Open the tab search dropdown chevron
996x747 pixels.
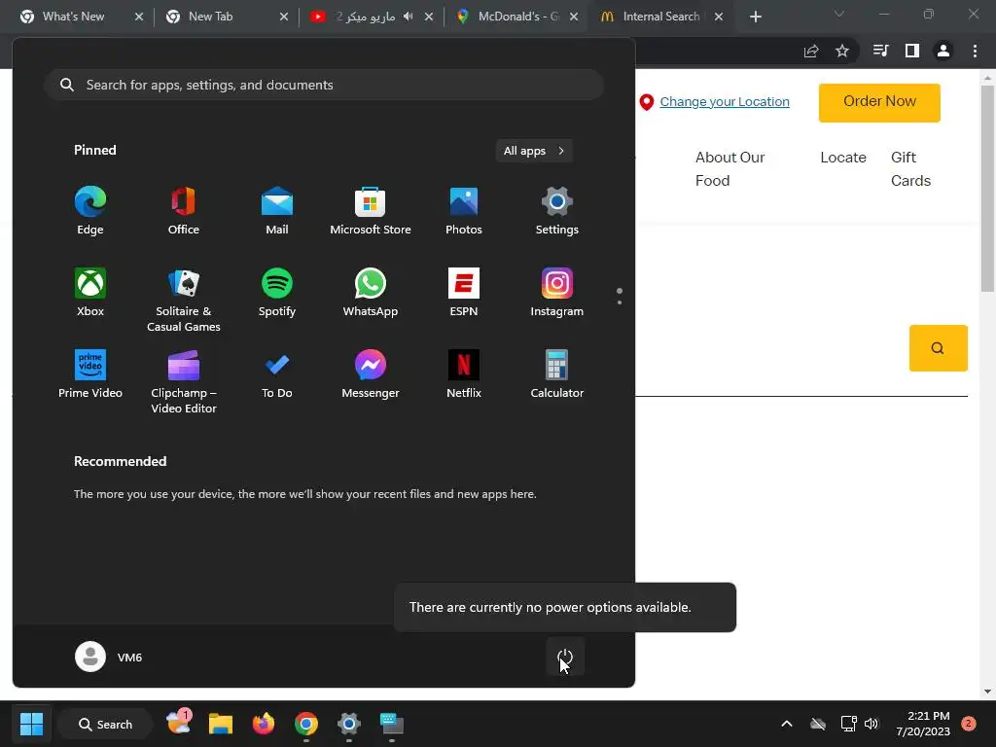839,14
